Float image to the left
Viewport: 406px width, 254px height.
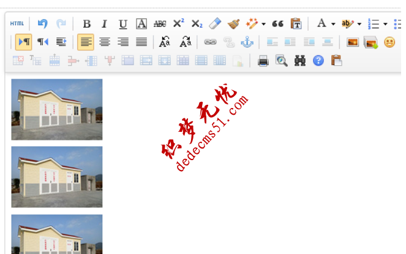(x=290, y=42)
